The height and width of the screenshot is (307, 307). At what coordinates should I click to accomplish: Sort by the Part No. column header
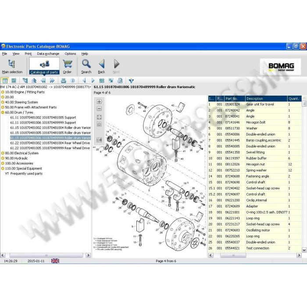(234, 99)
